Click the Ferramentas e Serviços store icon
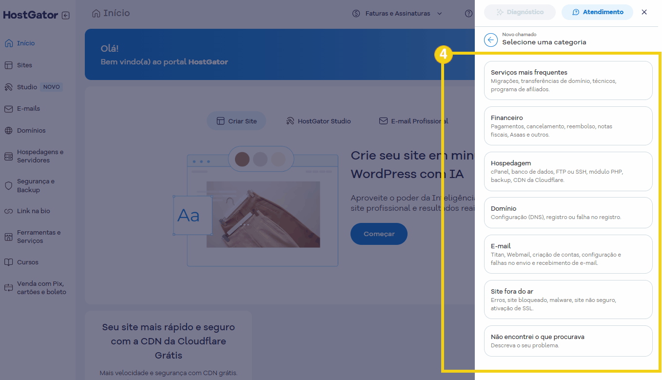Image resolution: width=662 pixels, height=380 pixels. 8,237
